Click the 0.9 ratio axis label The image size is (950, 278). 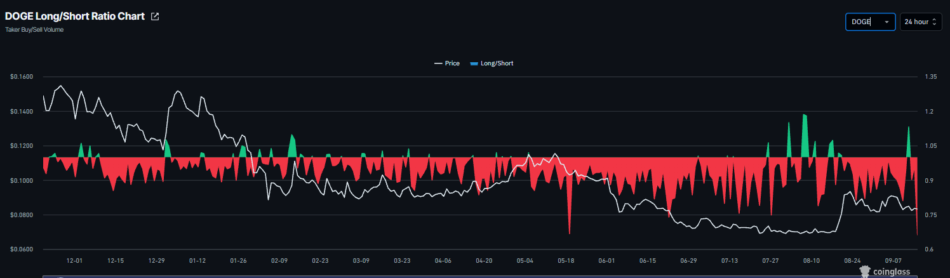tap(929, 181)
